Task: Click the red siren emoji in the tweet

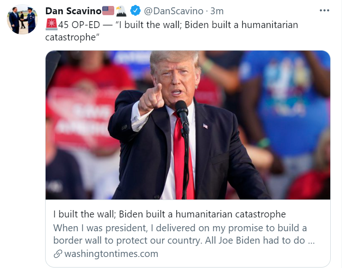Action: (52, 24)
